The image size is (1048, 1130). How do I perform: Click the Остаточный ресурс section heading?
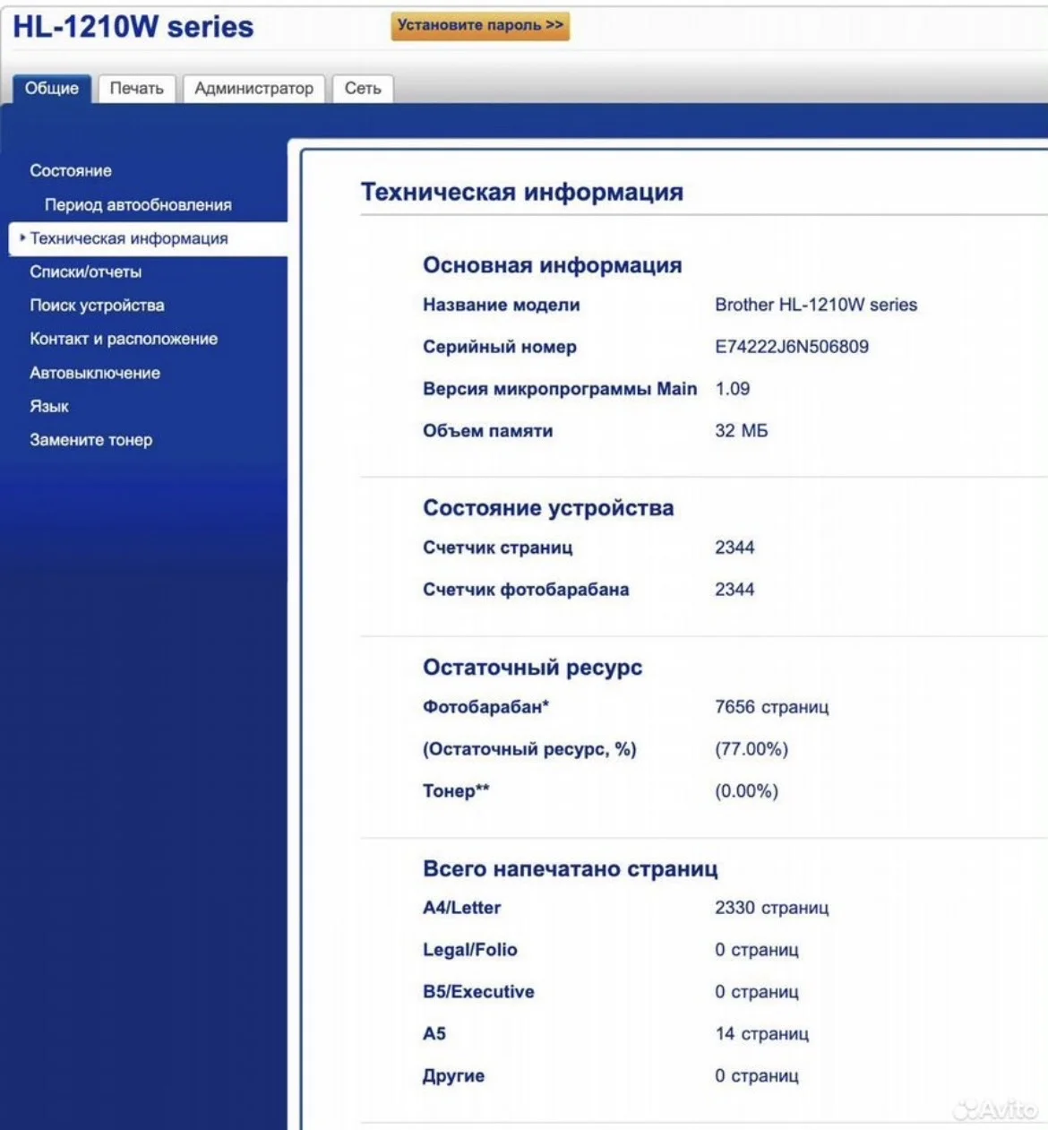[533, 668]
